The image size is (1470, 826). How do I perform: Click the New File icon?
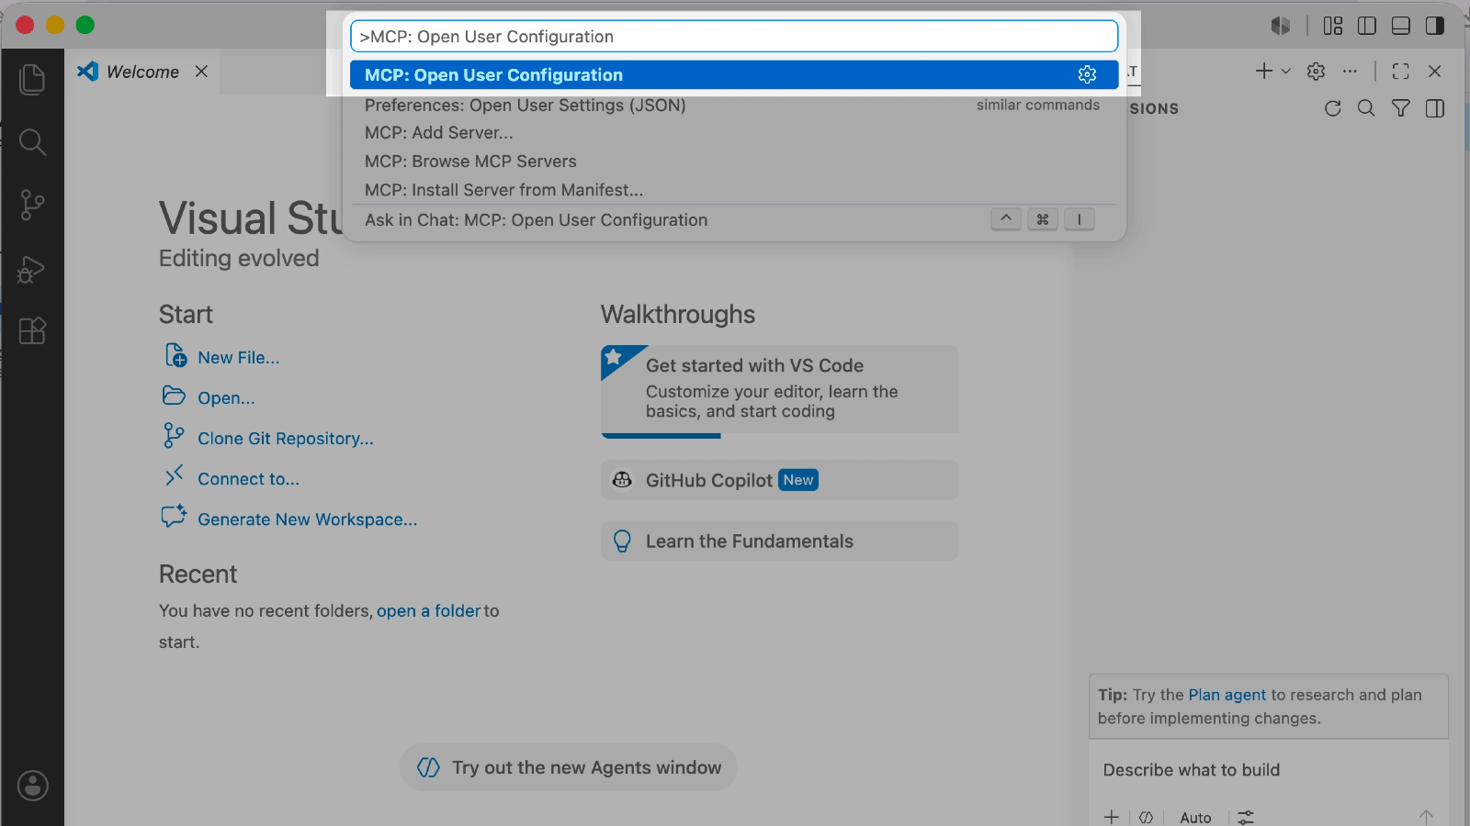point(175,355)
